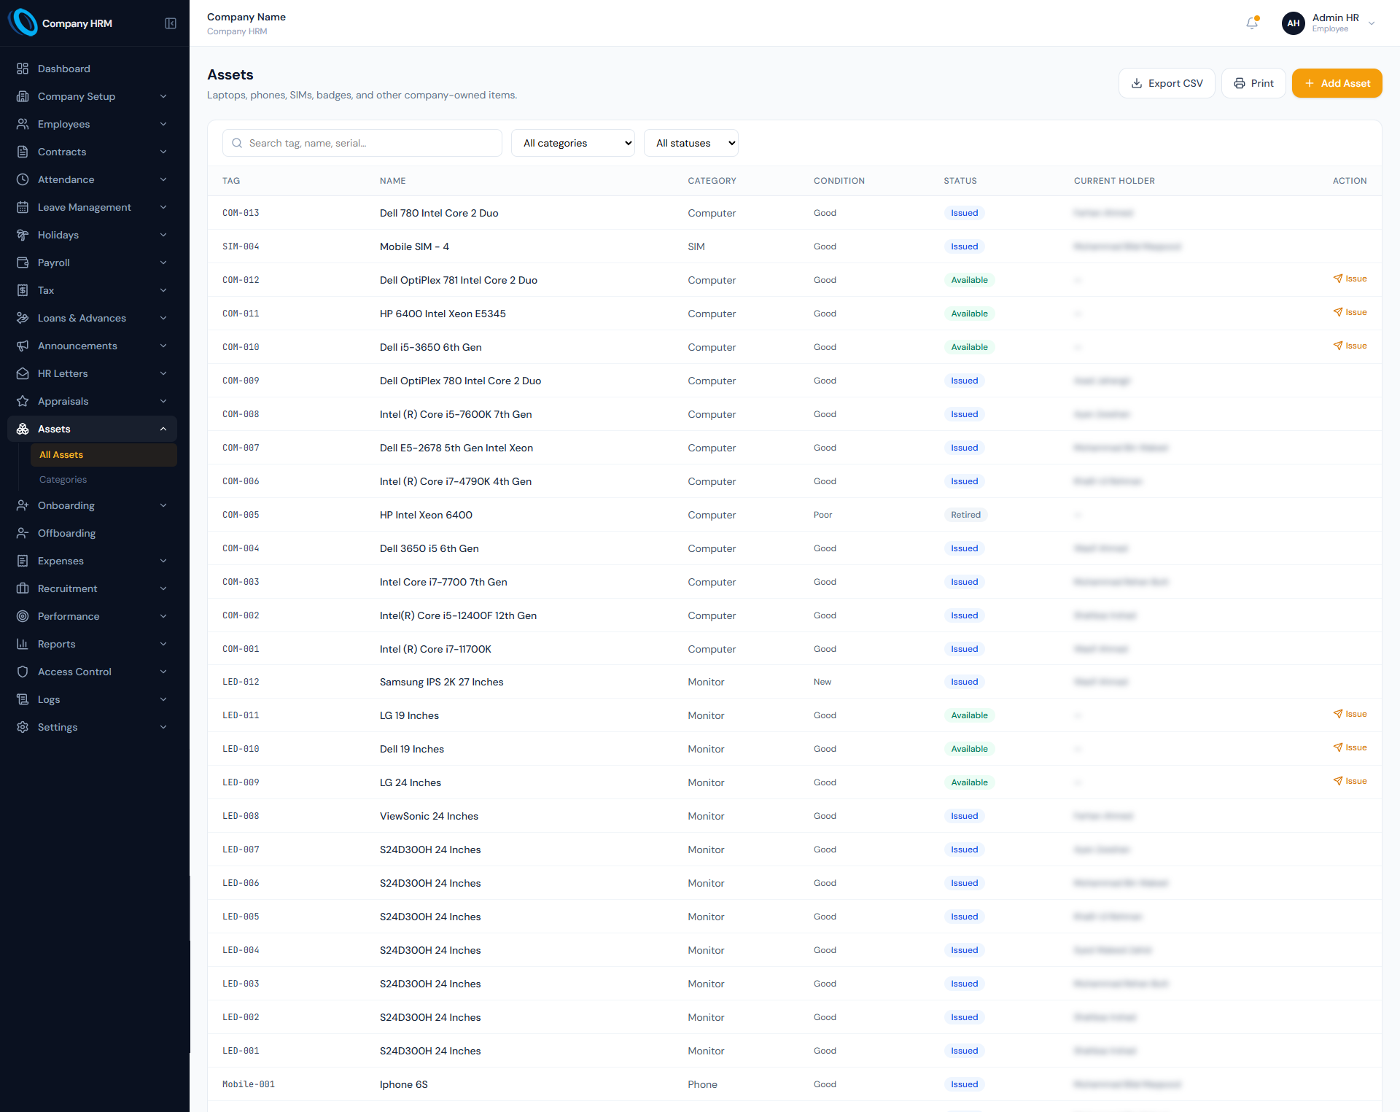Click the Tax receipt icon
Image resolution: width=1400 pixels, height=1112 pixels.
point(23,290)
